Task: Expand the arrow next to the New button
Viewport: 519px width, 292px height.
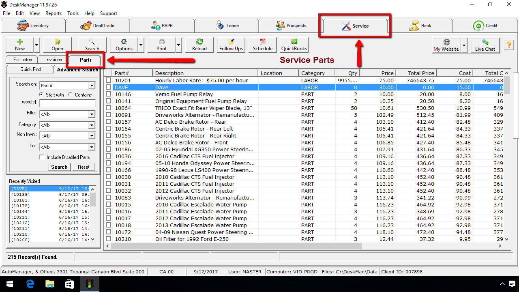Action: (37, 45)
